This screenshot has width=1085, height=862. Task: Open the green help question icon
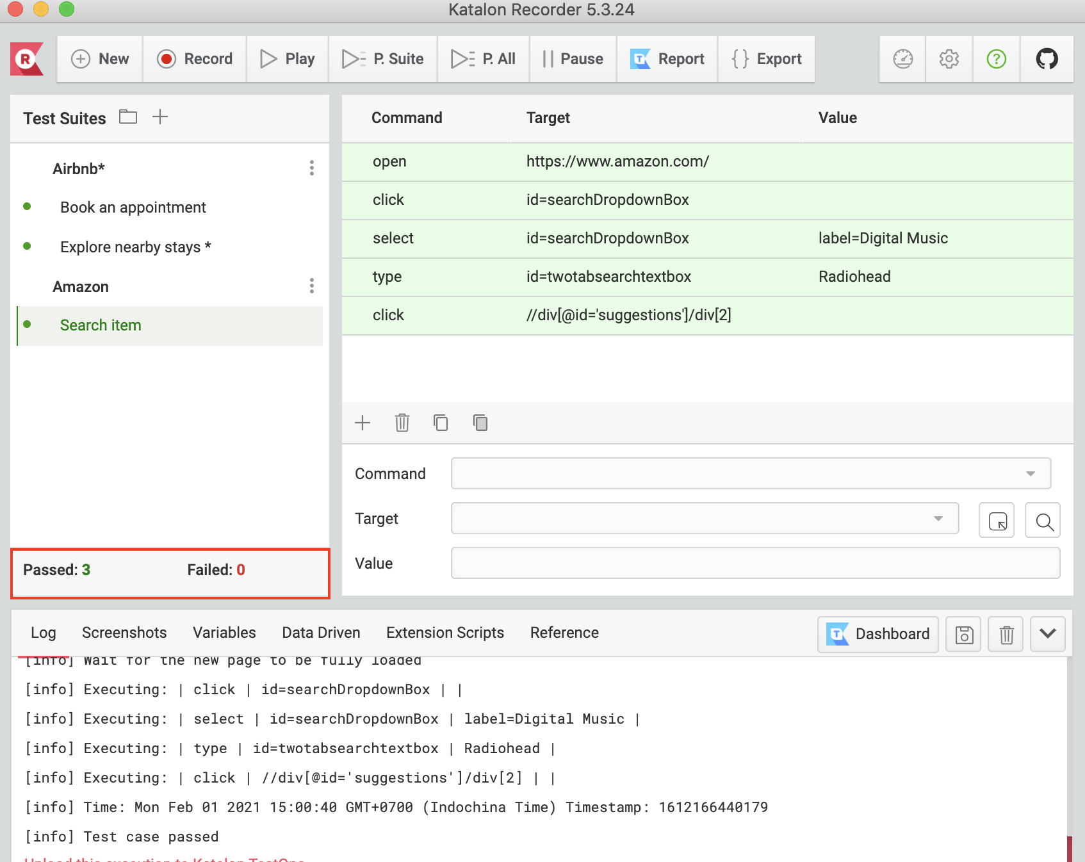[x=997, y=59]
